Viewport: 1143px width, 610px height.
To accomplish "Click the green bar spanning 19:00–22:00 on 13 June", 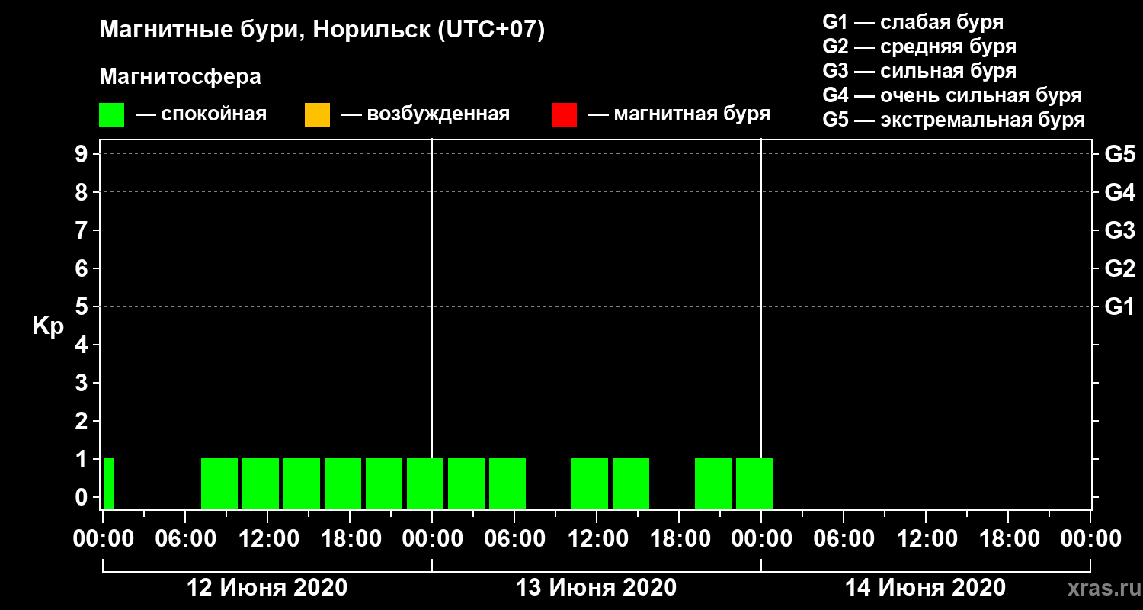I will click(x=713, y=483).
